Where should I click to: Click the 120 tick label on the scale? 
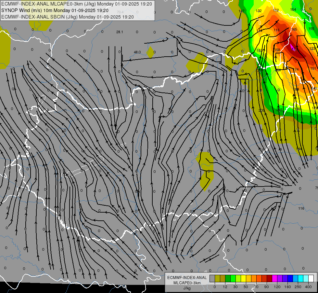coord(277,287)
